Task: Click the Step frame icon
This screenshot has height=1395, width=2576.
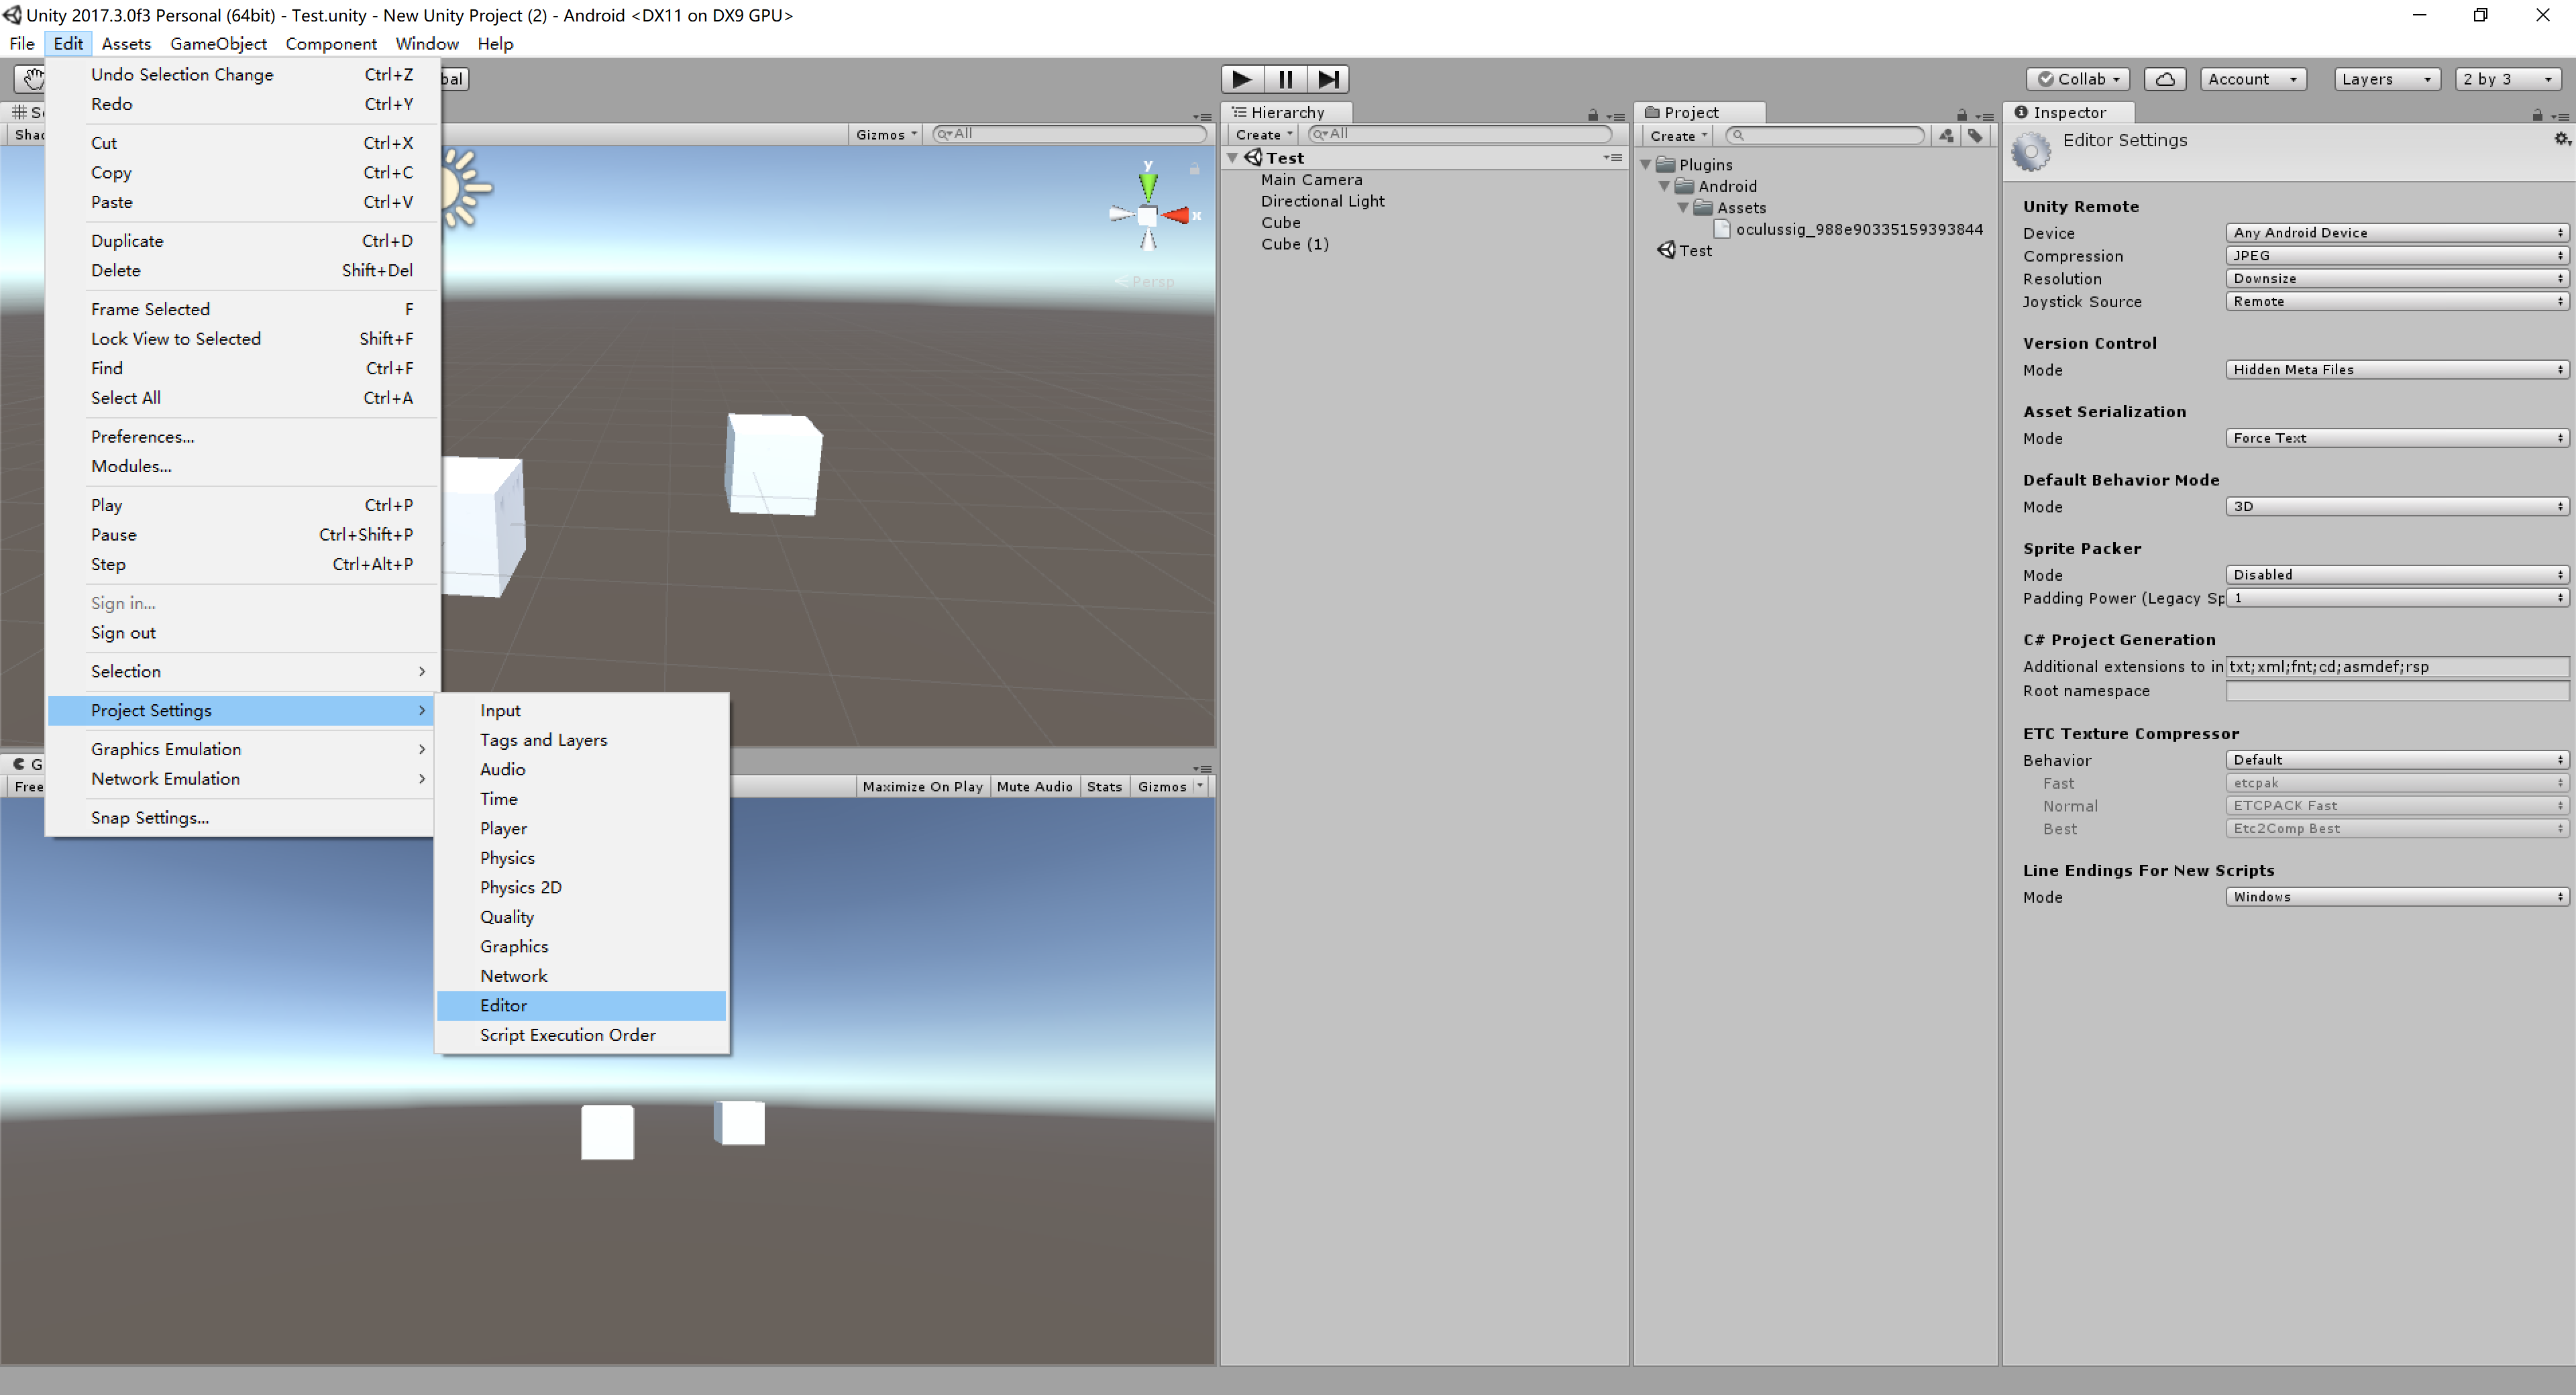Action: coord(1328,79)
